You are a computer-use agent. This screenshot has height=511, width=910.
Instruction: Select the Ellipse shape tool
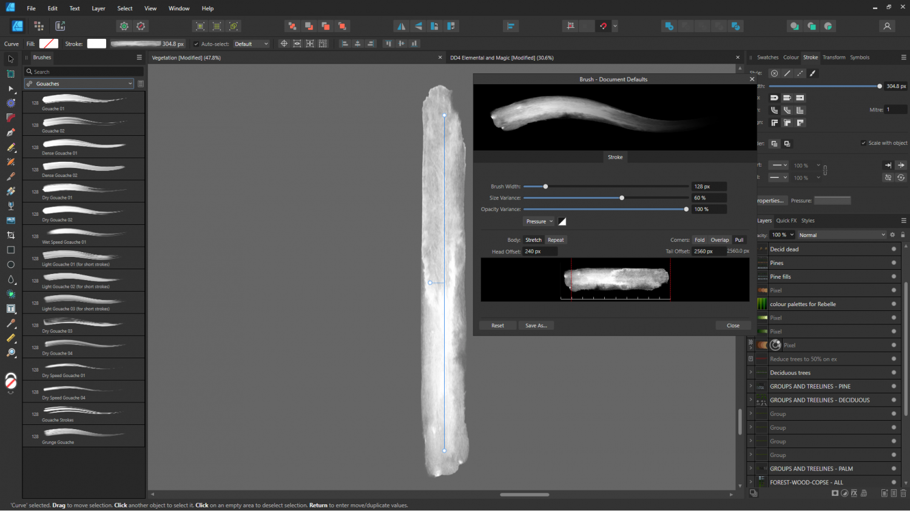tap(11, 265)
